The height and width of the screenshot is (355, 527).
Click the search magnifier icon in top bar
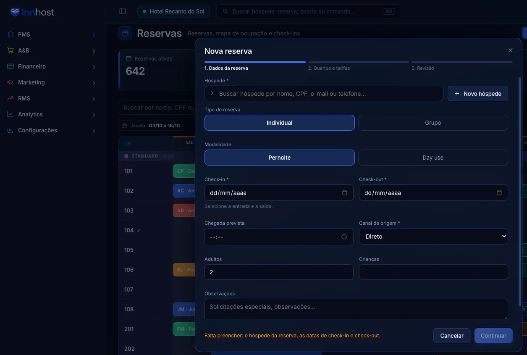coord(225,11)
